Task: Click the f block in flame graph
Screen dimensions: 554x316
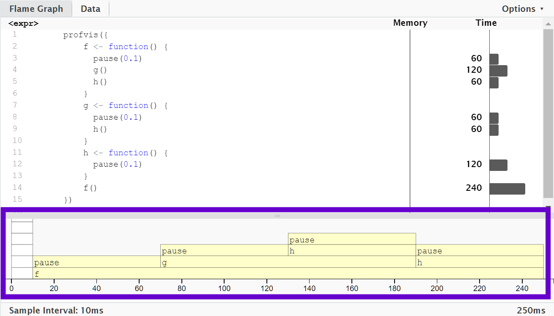Action: pyautogui.click(x=288, y=273)
